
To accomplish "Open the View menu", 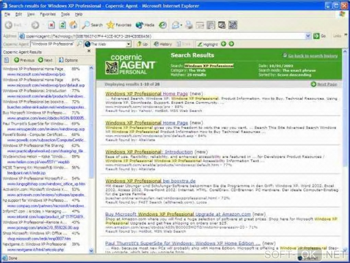I will click(31, 14).
